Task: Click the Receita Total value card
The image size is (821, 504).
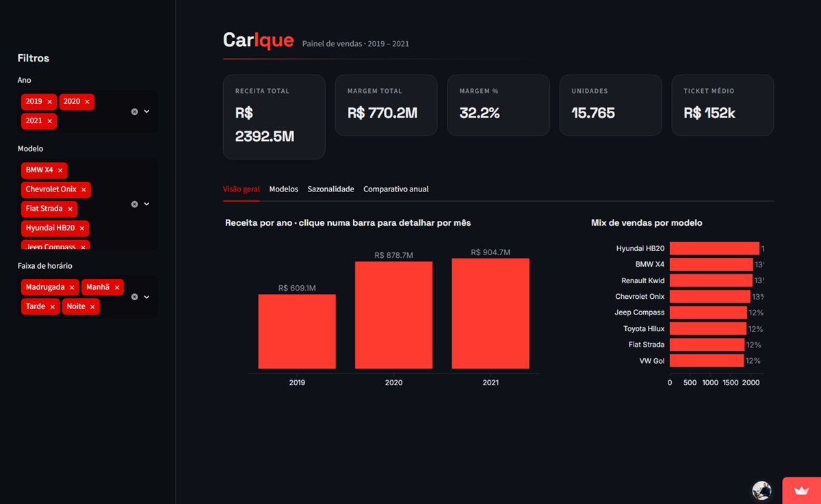Action: point(274,117)
